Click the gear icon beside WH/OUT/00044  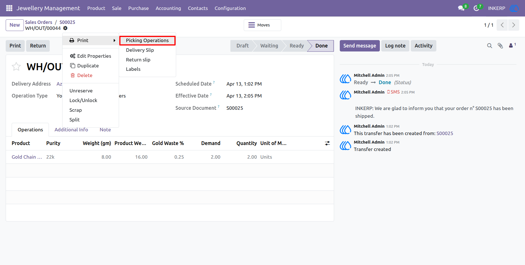(x=65, y=28)
